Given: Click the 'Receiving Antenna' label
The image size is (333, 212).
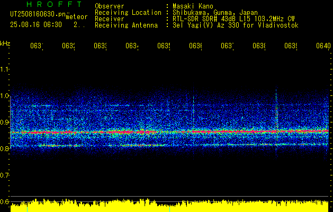Looking at the screenshot, I should click(x=127, y=25).
